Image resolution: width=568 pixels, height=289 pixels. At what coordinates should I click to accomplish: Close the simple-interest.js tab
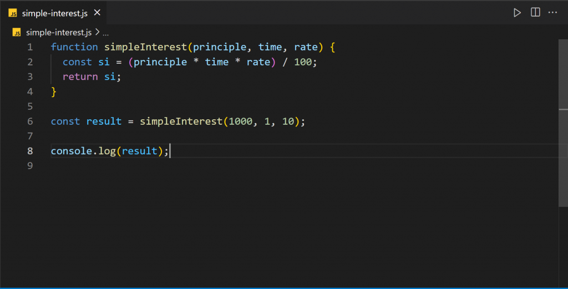tap(97, 13)
